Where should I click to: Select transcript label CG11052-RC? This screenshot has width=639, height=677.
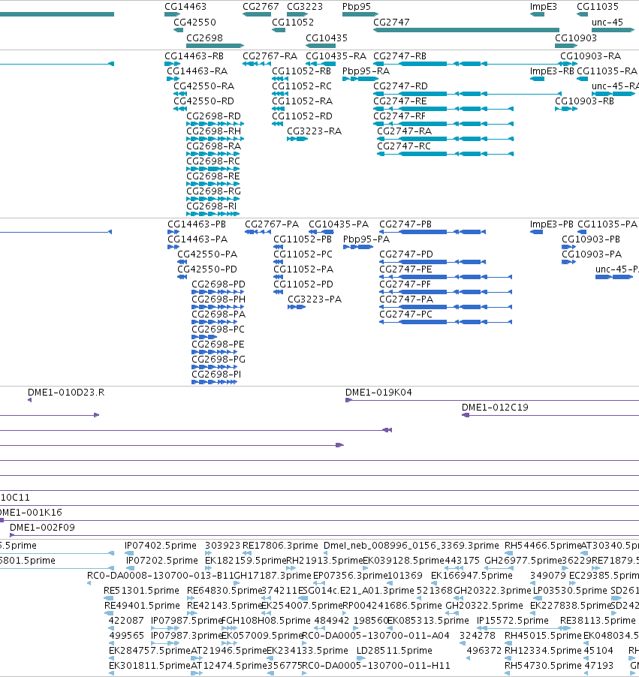[x=302, y=86]
